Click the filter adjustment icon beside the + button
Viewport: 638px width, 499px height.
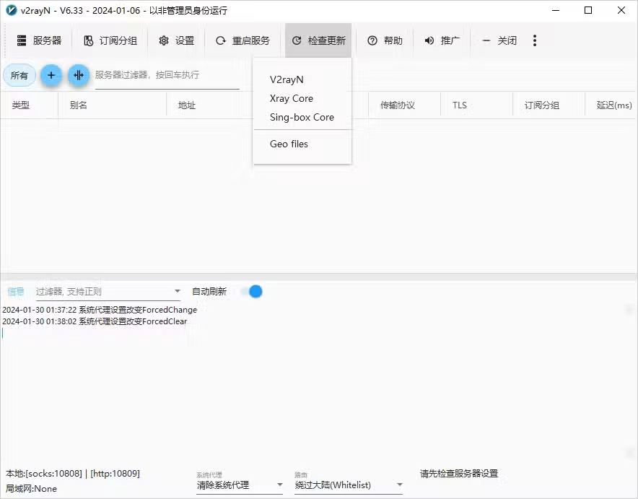click(79, 75)
